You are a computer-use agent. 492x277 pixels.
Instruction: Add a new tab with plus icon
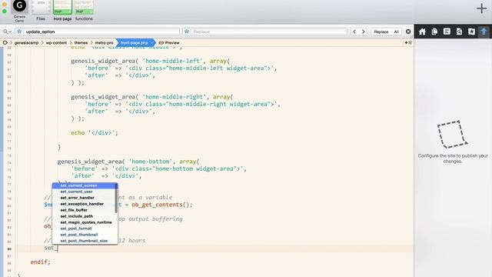pos(481,8)
